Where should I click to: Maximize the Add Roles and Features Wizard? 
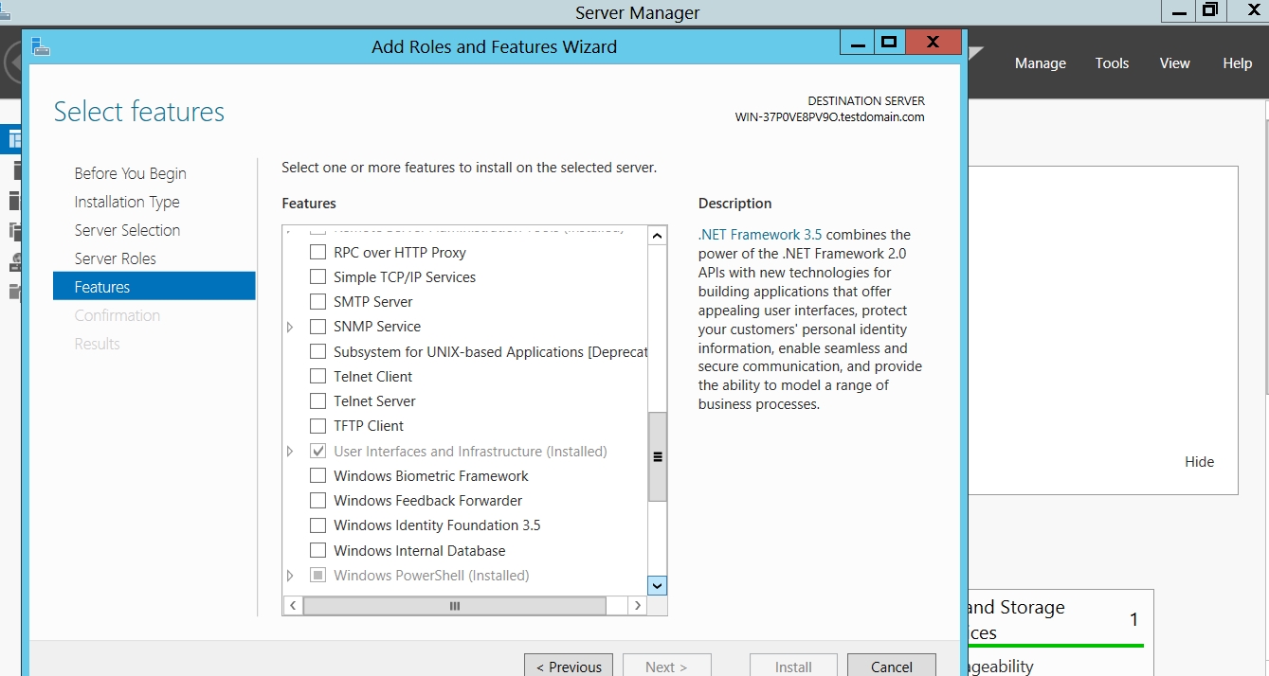888,43
